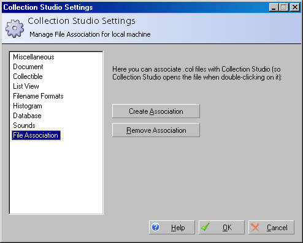Open the Histogram settings page

pos(28,106)
